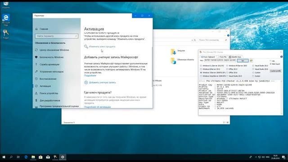
Task: Select Windows Vista/Server 2008 SP2 radio option
Action: [213, 76]
